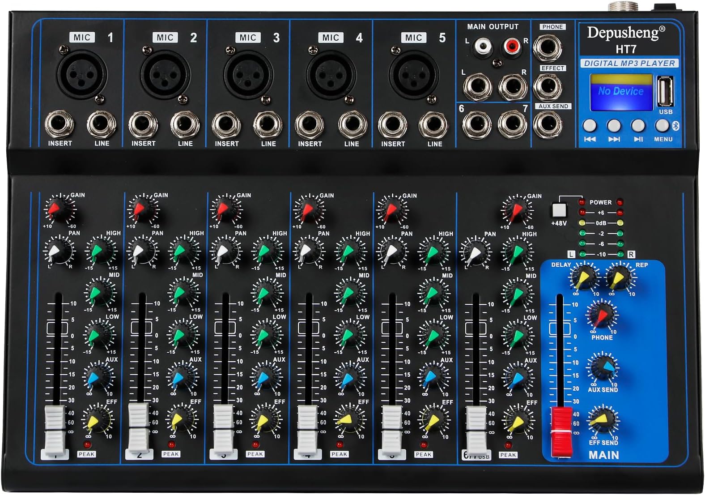
Task: Click the MIC 4 XLR input jack
Action: pos(331,75)
